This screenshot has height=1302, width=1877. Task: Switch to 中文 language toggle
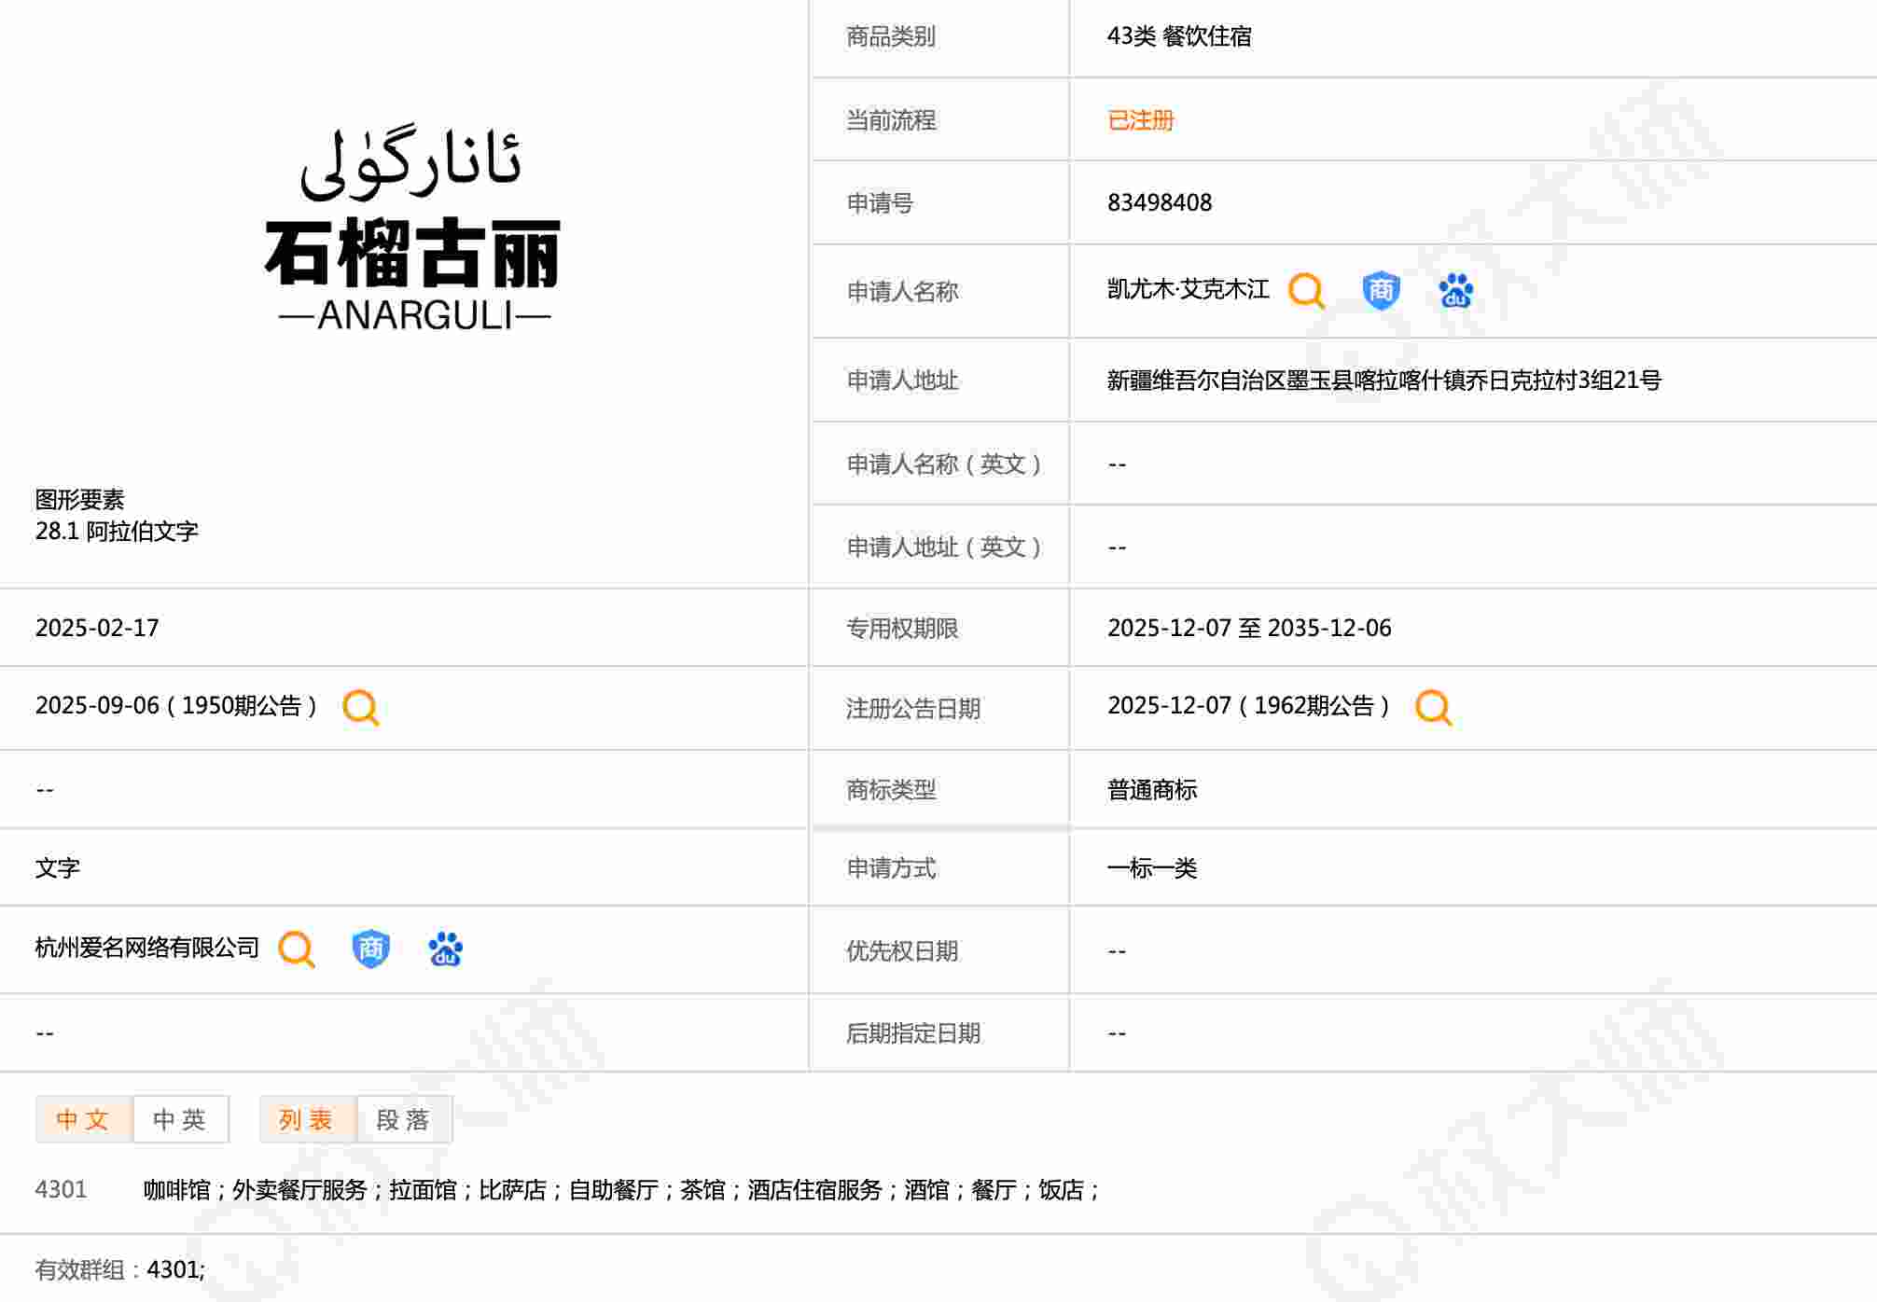[x=84, y=1119]
